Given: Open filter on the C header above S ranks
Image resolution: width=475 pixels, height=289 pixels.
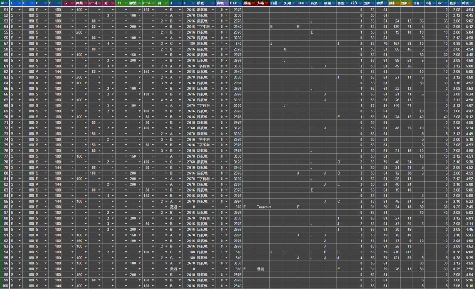Looking at the screenshot, I should [x=19, y=3].
